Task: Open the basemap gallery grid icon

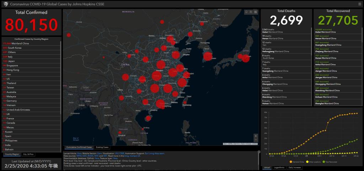Action: [256, 12]
